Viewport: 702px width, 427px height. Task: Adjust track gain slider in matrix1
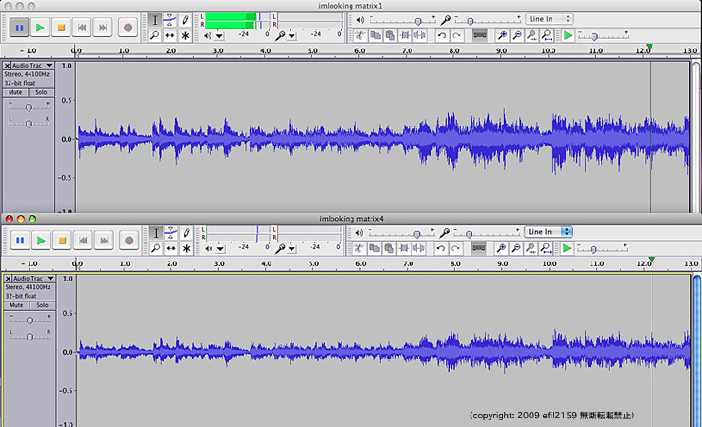29,107
